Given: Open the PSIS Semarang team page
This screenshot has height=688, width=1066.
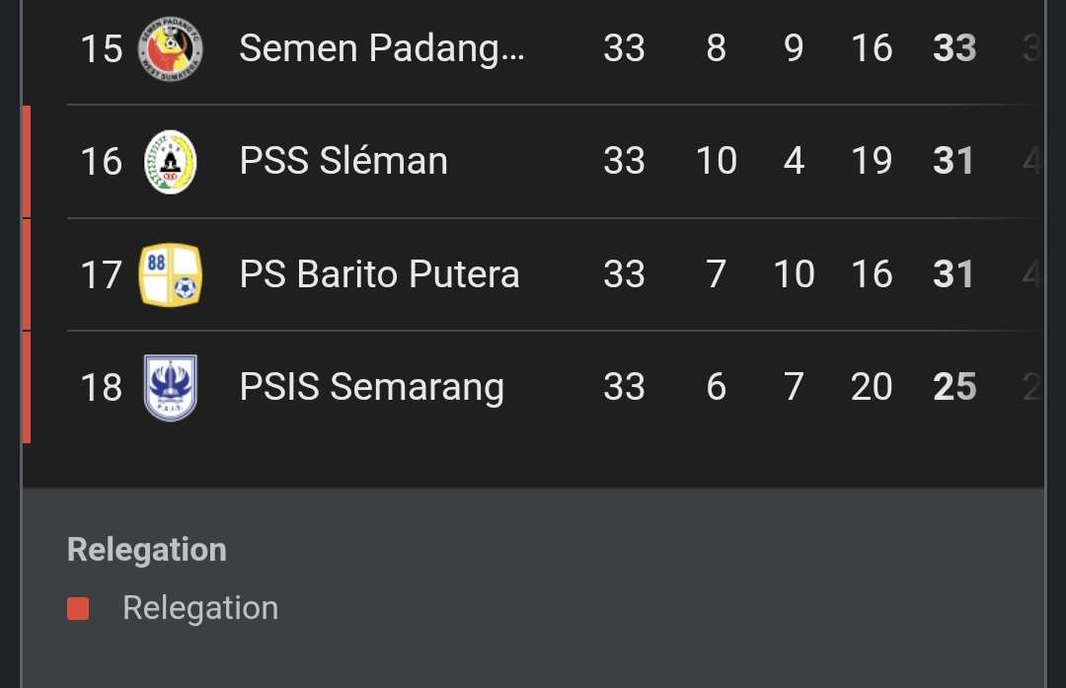Looking at the screenshot, I should click(x=370, y=386).
